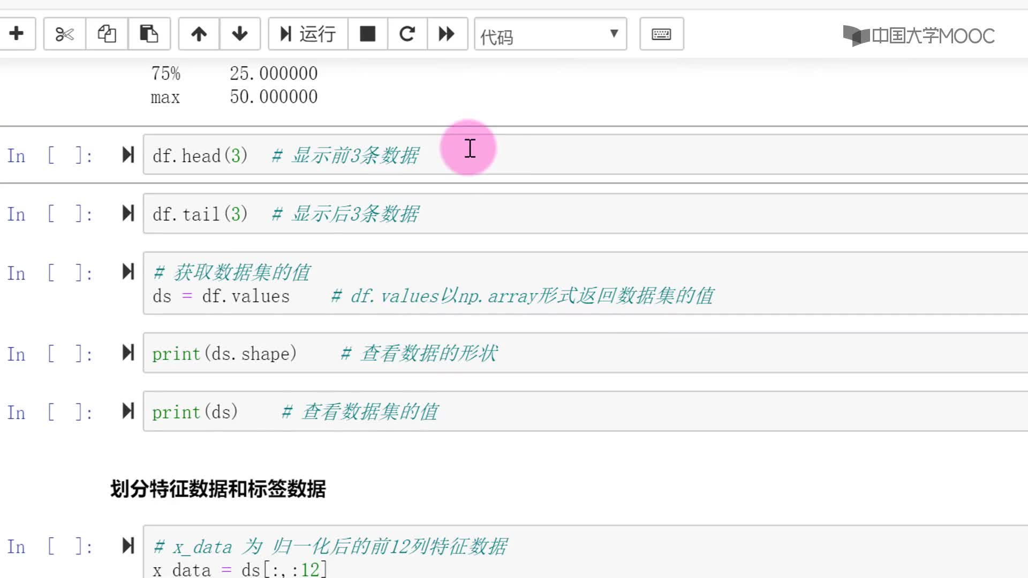The height and width of the screenshot is (578, 1028).
Task: Click the comment 显示前3条数据
Action: (345, 155)
